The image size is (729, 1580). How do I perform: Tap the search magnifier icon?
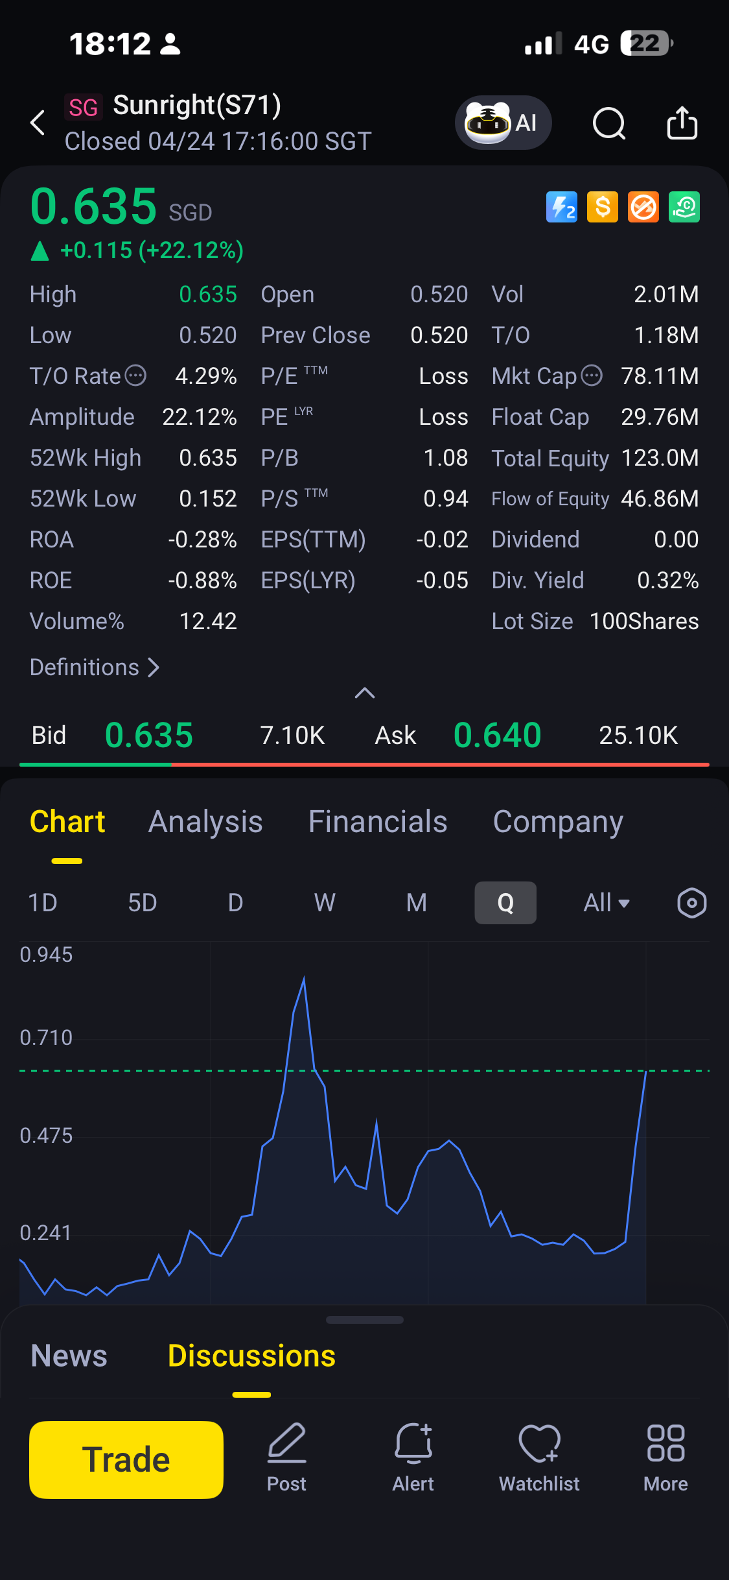[609, 123]
